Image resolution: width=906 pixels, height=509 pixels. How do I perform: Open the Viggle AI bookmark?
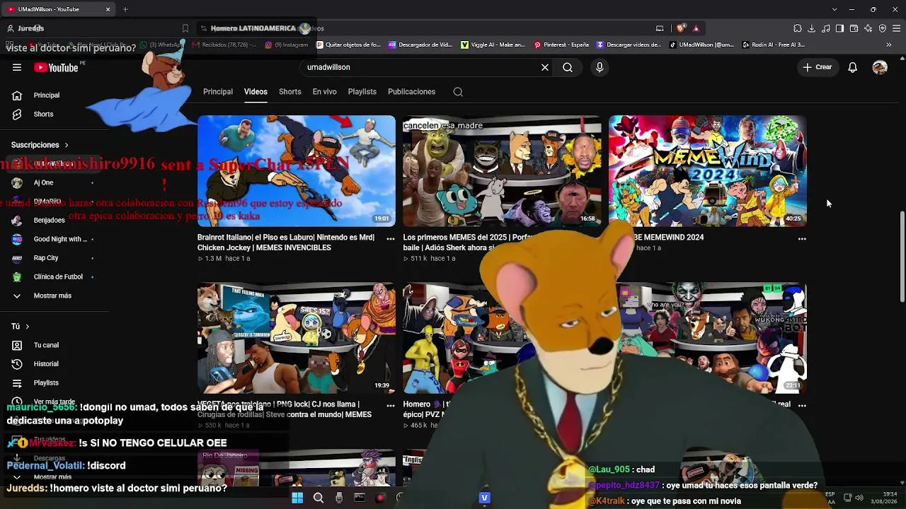pos(493,45)
